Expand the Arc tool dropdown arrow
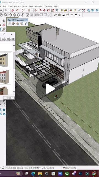The height and width of the screenshot is (177, 99). pos(26,10)
